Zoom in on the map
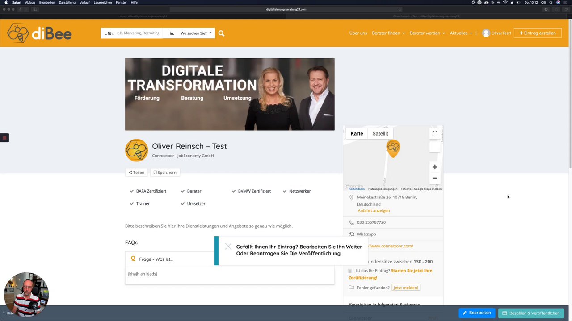572x321 pixels. [435, 167]
